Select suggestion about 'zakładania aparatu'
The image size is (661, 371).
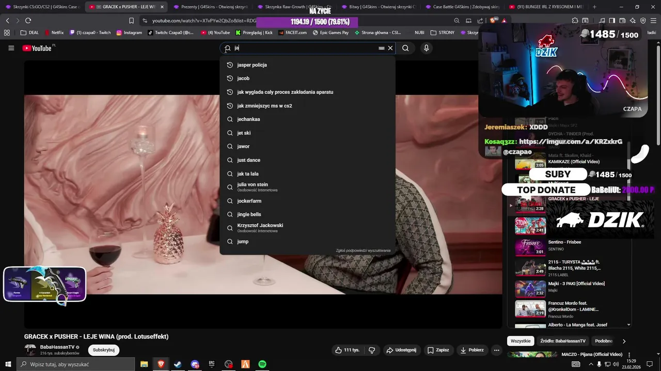pos(307,92)
